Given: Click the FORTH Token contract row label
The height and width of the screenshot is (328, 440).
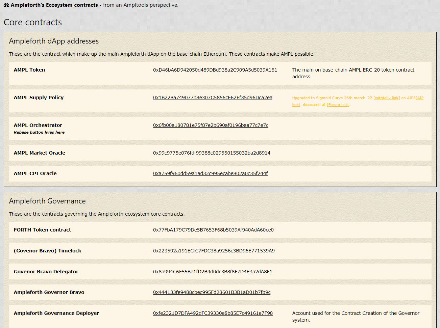Looking at the screenshot, I should point(42,230).
